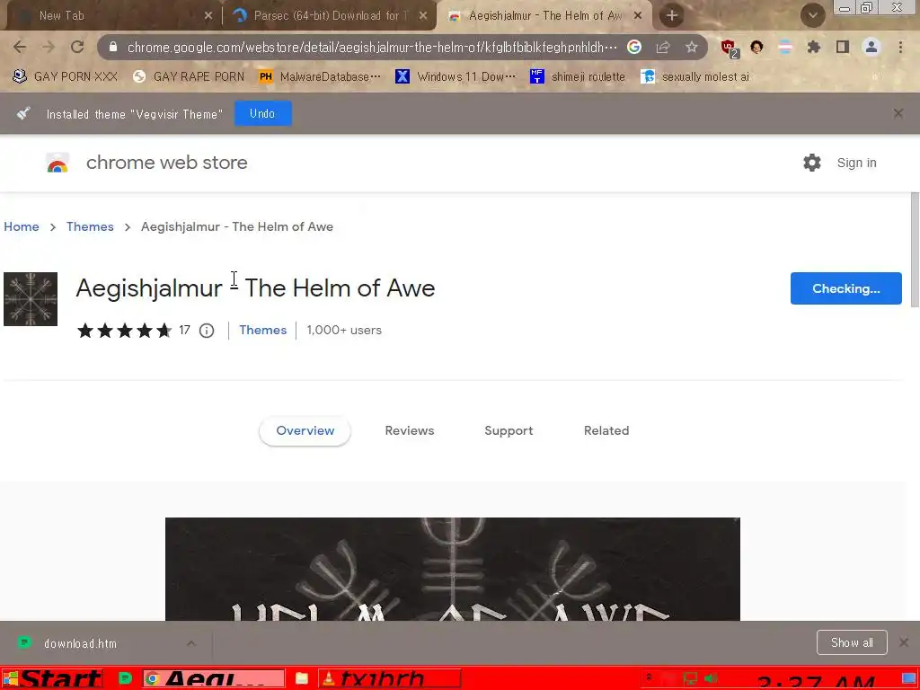
Task: Click the five-star rating
Action: (x=124, y=331)
